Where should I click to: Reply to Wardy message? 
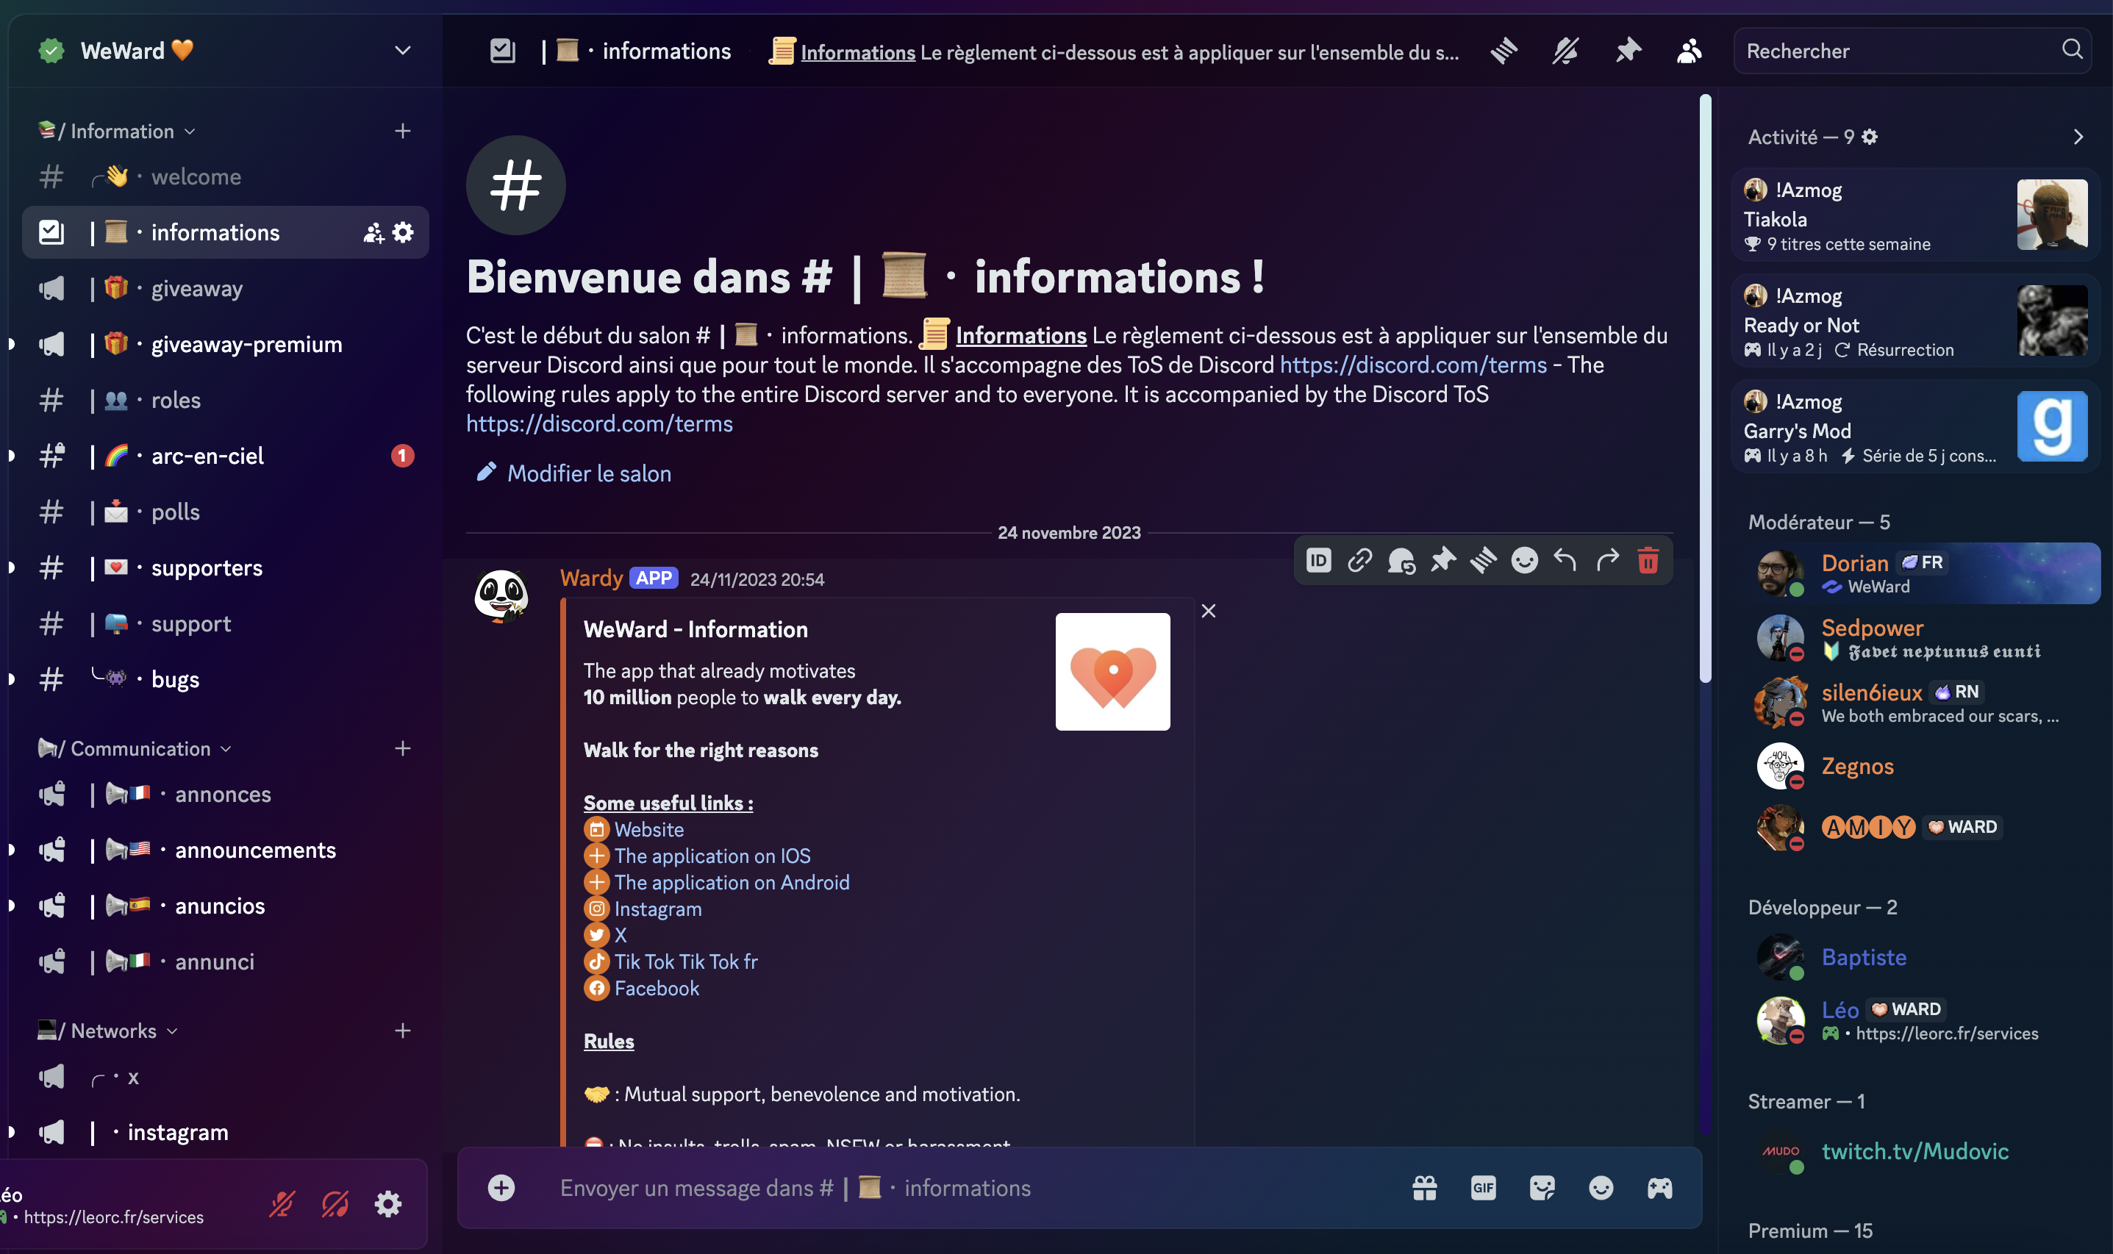[1565, 560]
